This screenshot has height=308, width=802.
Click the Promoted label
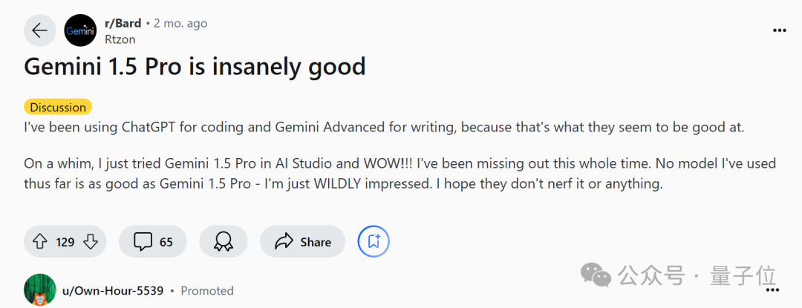pos(207,290)
